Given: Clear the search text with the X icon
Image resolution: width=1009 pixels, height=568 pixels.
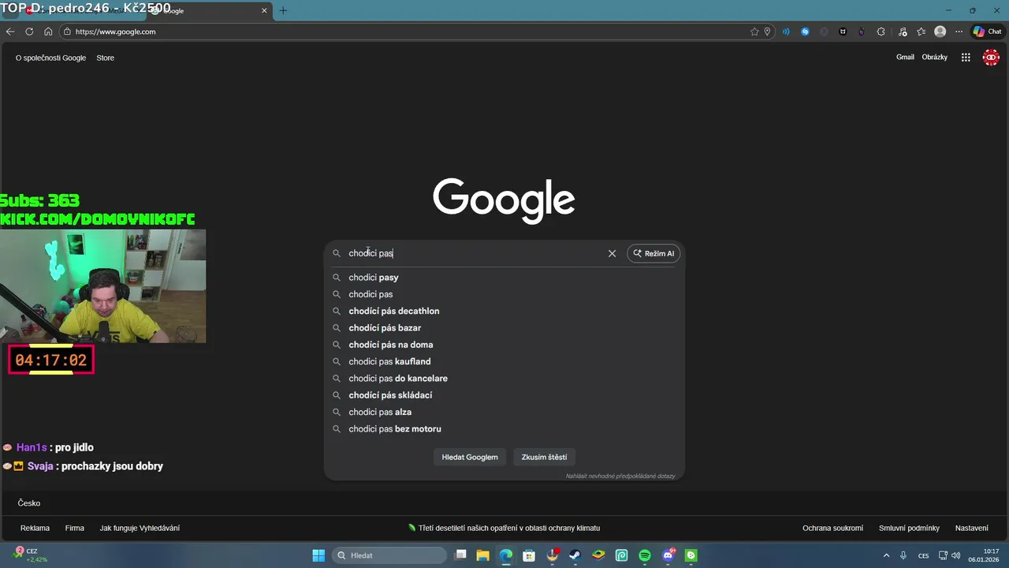Looking at the screenshot, I should pyautogui.click(x=612, y=253).
